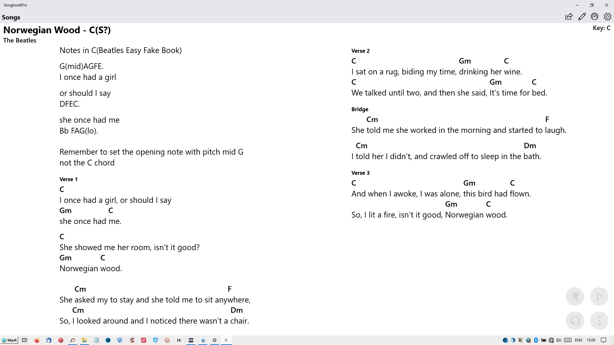Open the CCleaner taskbar icon

[132, 340]
